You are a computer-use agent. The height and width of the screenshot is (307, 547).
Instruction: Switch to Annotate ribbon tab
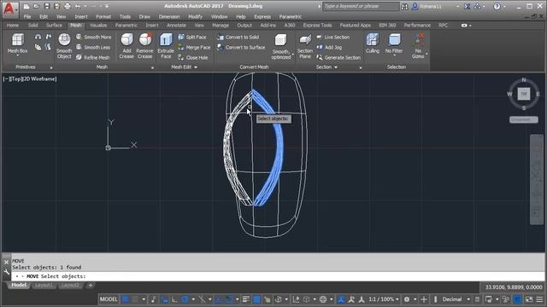(176, 25)
